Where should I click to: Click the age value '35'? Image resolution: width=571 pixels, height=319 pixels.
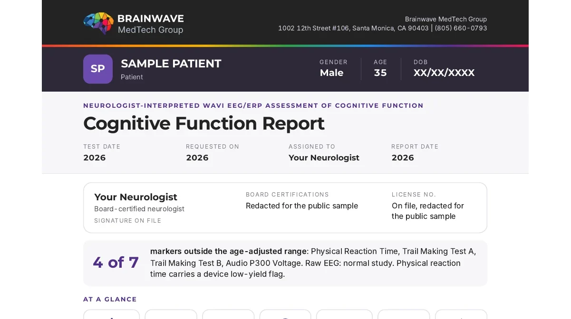click(x=380, y=73)
